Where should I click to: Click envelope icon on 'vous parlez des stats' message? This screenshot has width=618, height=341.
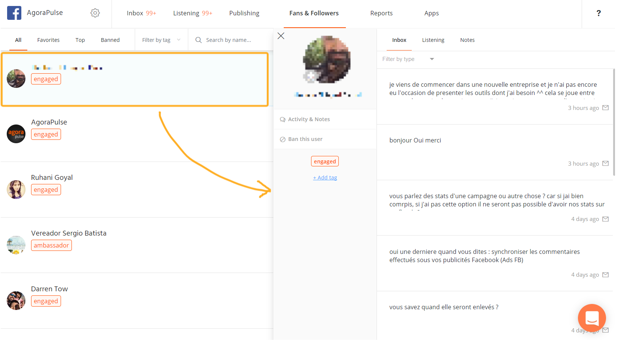click(605, 219)
